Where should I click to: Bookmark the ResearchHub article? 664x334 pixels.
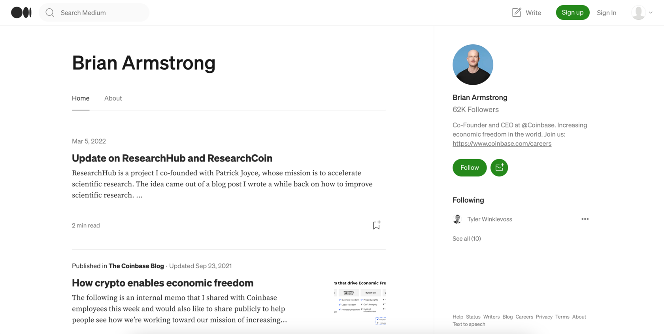coord(376,225)
